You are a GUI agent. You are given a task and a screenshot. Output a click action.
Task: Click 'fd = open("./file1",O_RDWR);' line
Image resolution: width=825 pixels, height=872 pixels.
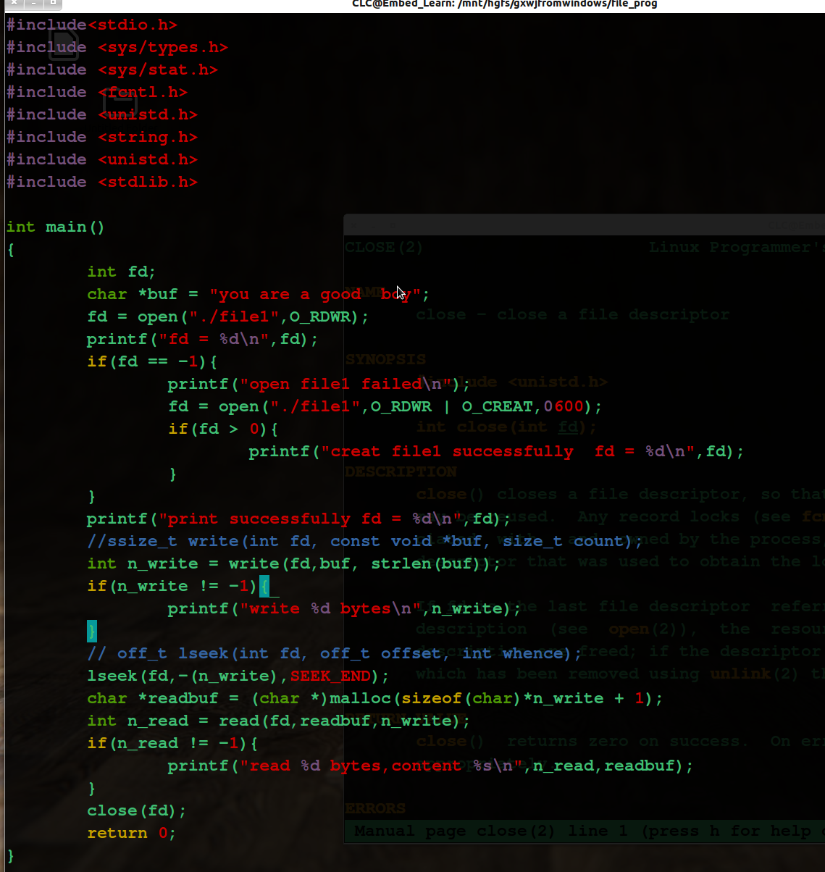click(x=228, y=316)
